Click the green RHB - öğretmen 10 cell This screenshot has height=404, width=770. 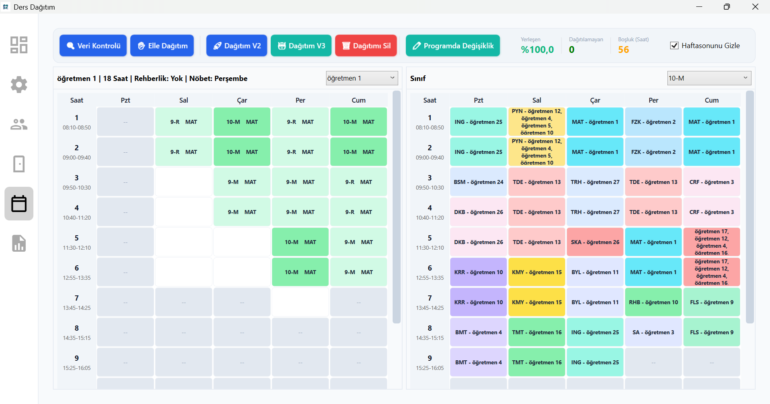[x=653, y=302]
